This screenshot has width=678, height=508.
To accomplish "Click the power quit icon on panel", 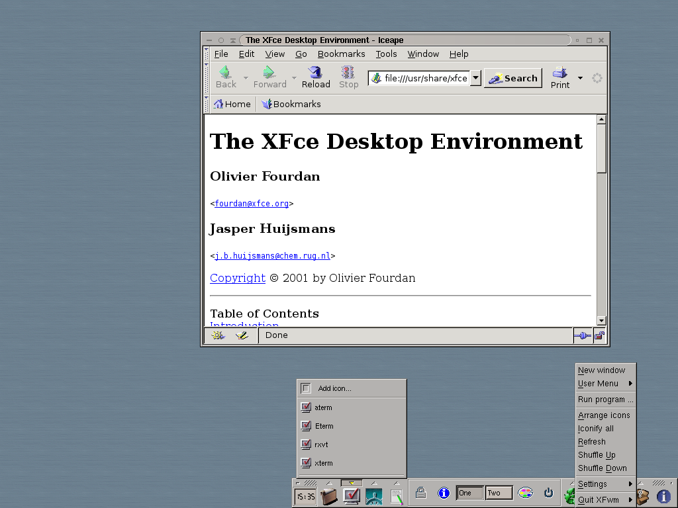I will 548,492.
